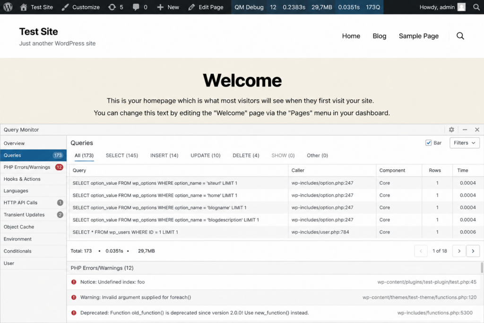The width and height of the screenshot is (484, 323).
Task: Go to the next page of queries
Action: coord(459,251)
